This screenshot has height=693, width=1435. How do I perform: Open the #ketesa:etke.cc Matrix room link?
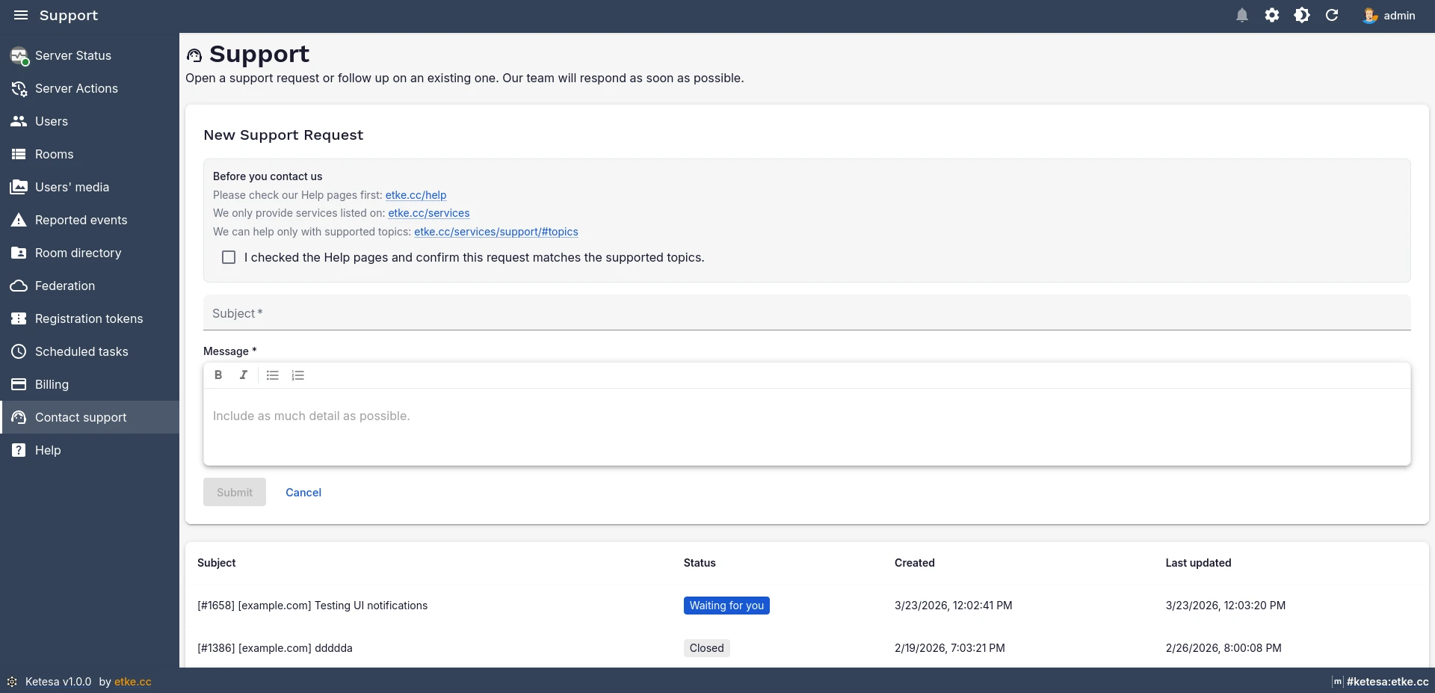pyautogui.click(x=1386, y=682)
